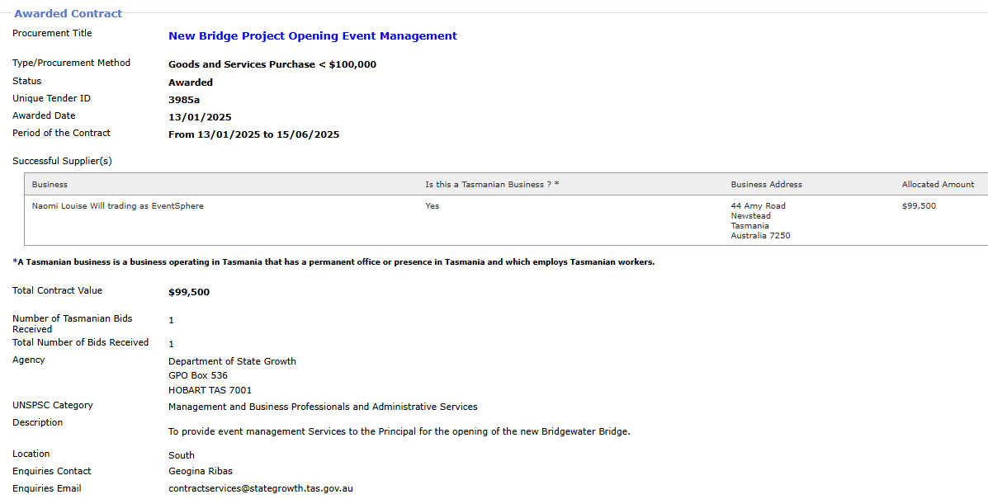Click the Successful Supplier(s) label

tap(63, 161)
